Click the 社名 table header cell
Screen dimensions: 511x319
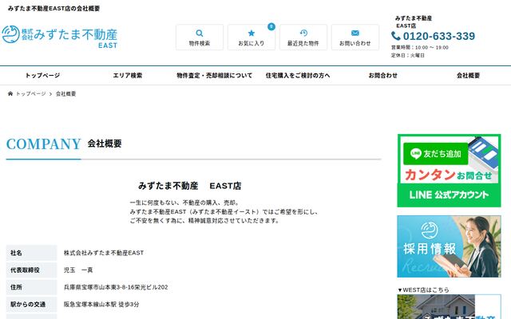coord(31,253)
